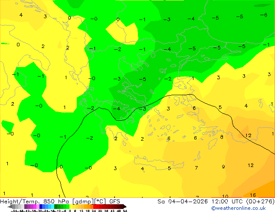Select the dark blue swatch in the temperature legend
This screenshot has width=275, height=212.
pyautogui.click(x=41, y=206)
